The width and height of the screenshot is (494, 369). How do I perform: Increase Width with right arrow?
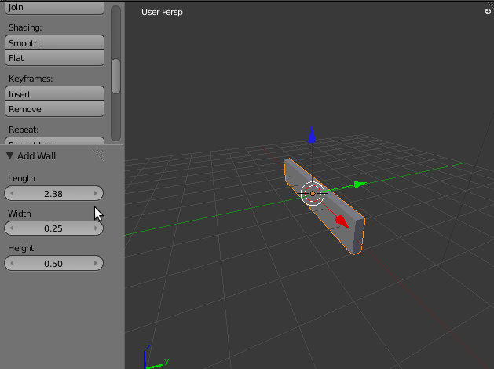(96, 228)
